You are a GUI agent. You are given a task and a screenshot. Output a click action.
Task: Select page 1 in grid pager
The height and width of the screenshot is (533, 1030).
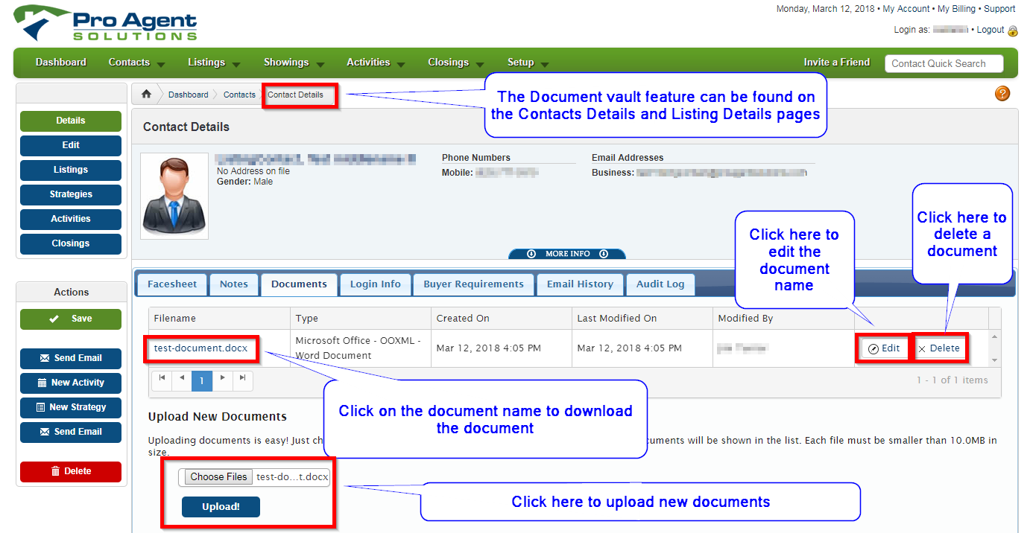202,380
